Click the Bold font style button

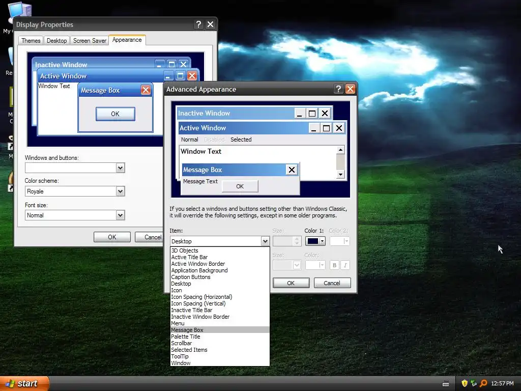[x=334, y=265]
